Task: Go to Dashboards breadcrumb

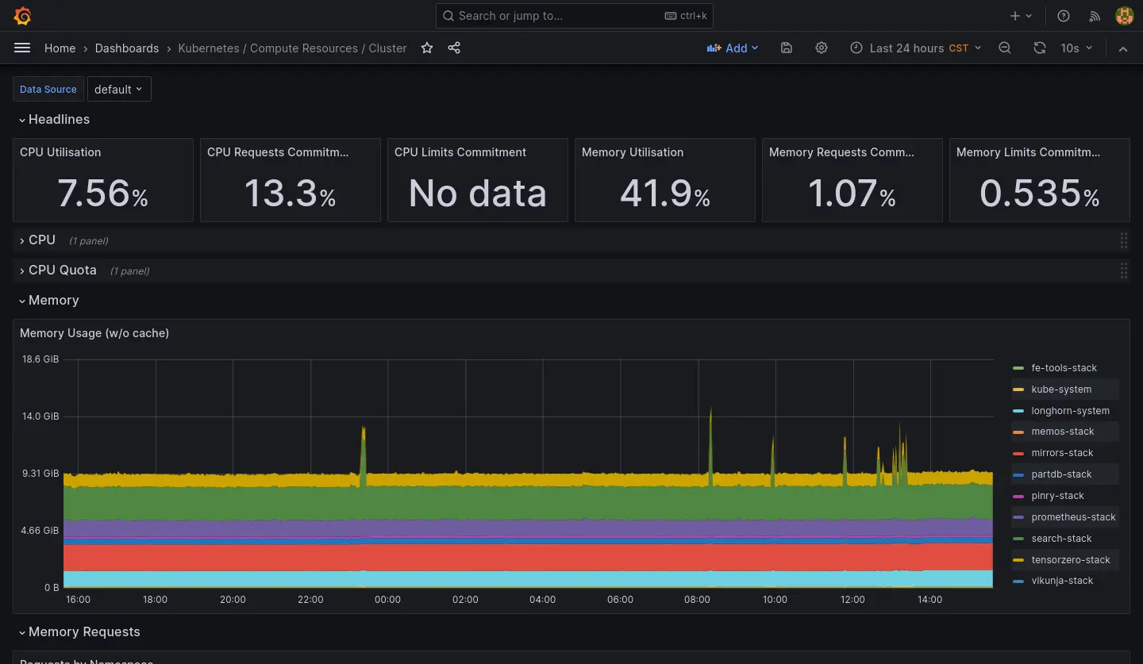Action: click(127, 48)
